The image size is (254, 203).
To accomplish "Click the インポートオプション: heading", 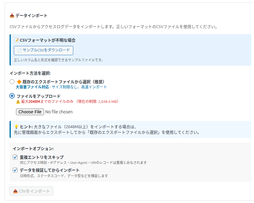I will [33, 149].
